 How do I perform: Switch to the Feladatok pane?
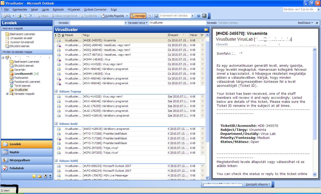tap(27, 168)
